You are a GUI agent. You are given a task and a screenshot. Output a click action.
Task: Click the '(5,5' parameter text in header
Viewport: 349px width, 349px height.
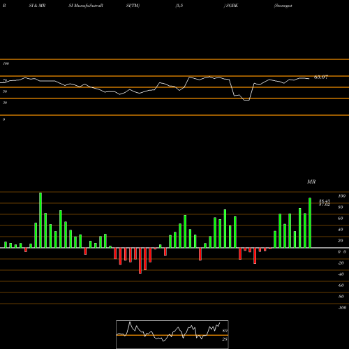tap(179, 6)
